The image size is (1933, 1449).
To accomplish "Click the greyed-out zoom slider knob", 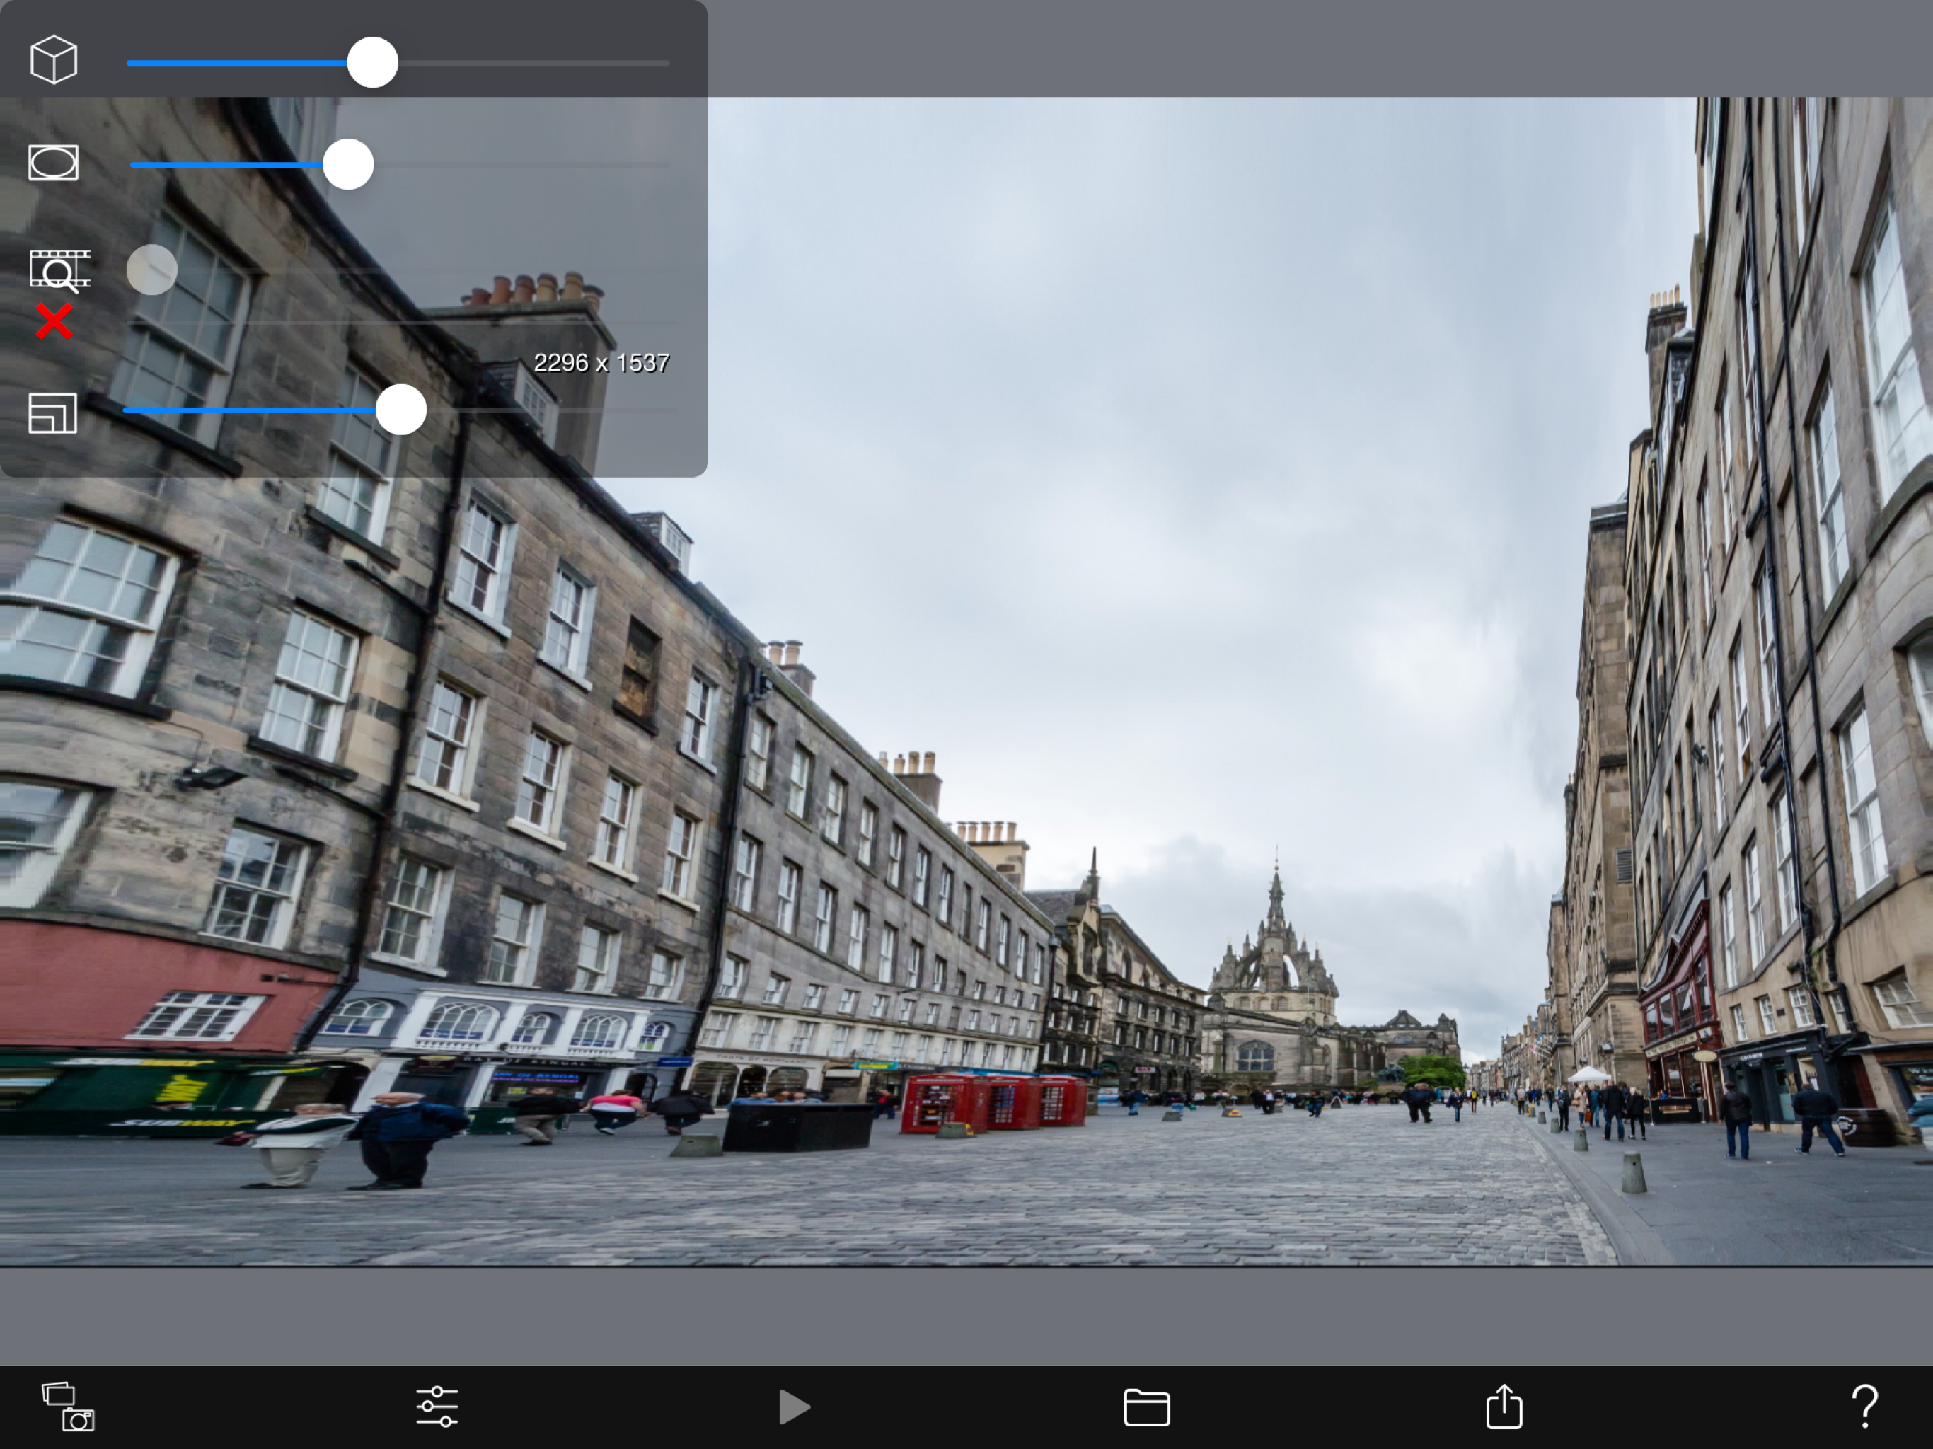I will click(x=152, y=269).
